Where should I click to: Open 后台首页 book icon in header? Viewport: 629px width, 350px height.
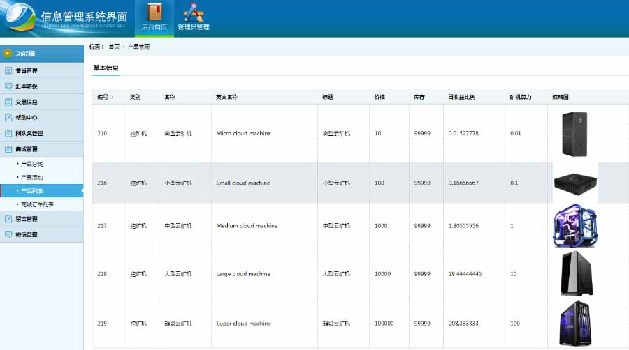(154, 12)
